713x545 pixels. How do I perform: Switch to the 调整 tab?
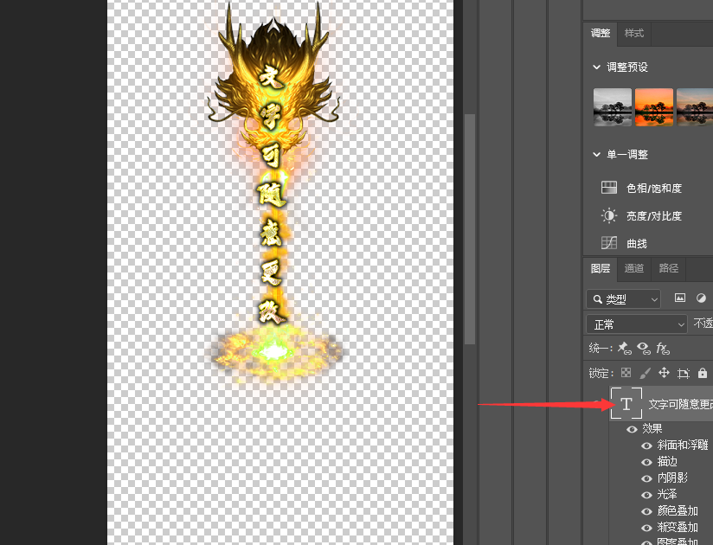(601, 33)
